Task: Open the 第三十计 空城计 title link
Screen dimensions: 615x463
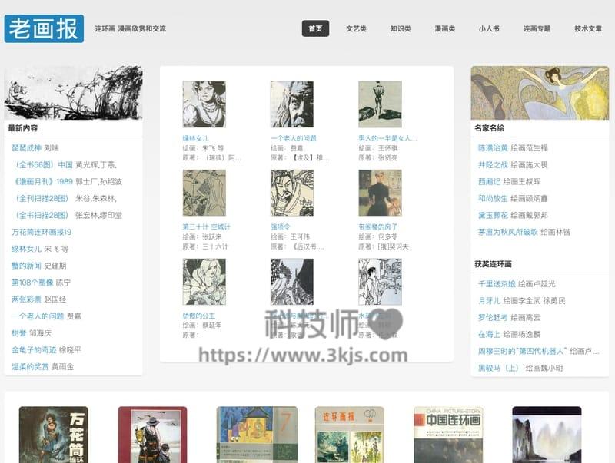Action: [x=206, y=227]
